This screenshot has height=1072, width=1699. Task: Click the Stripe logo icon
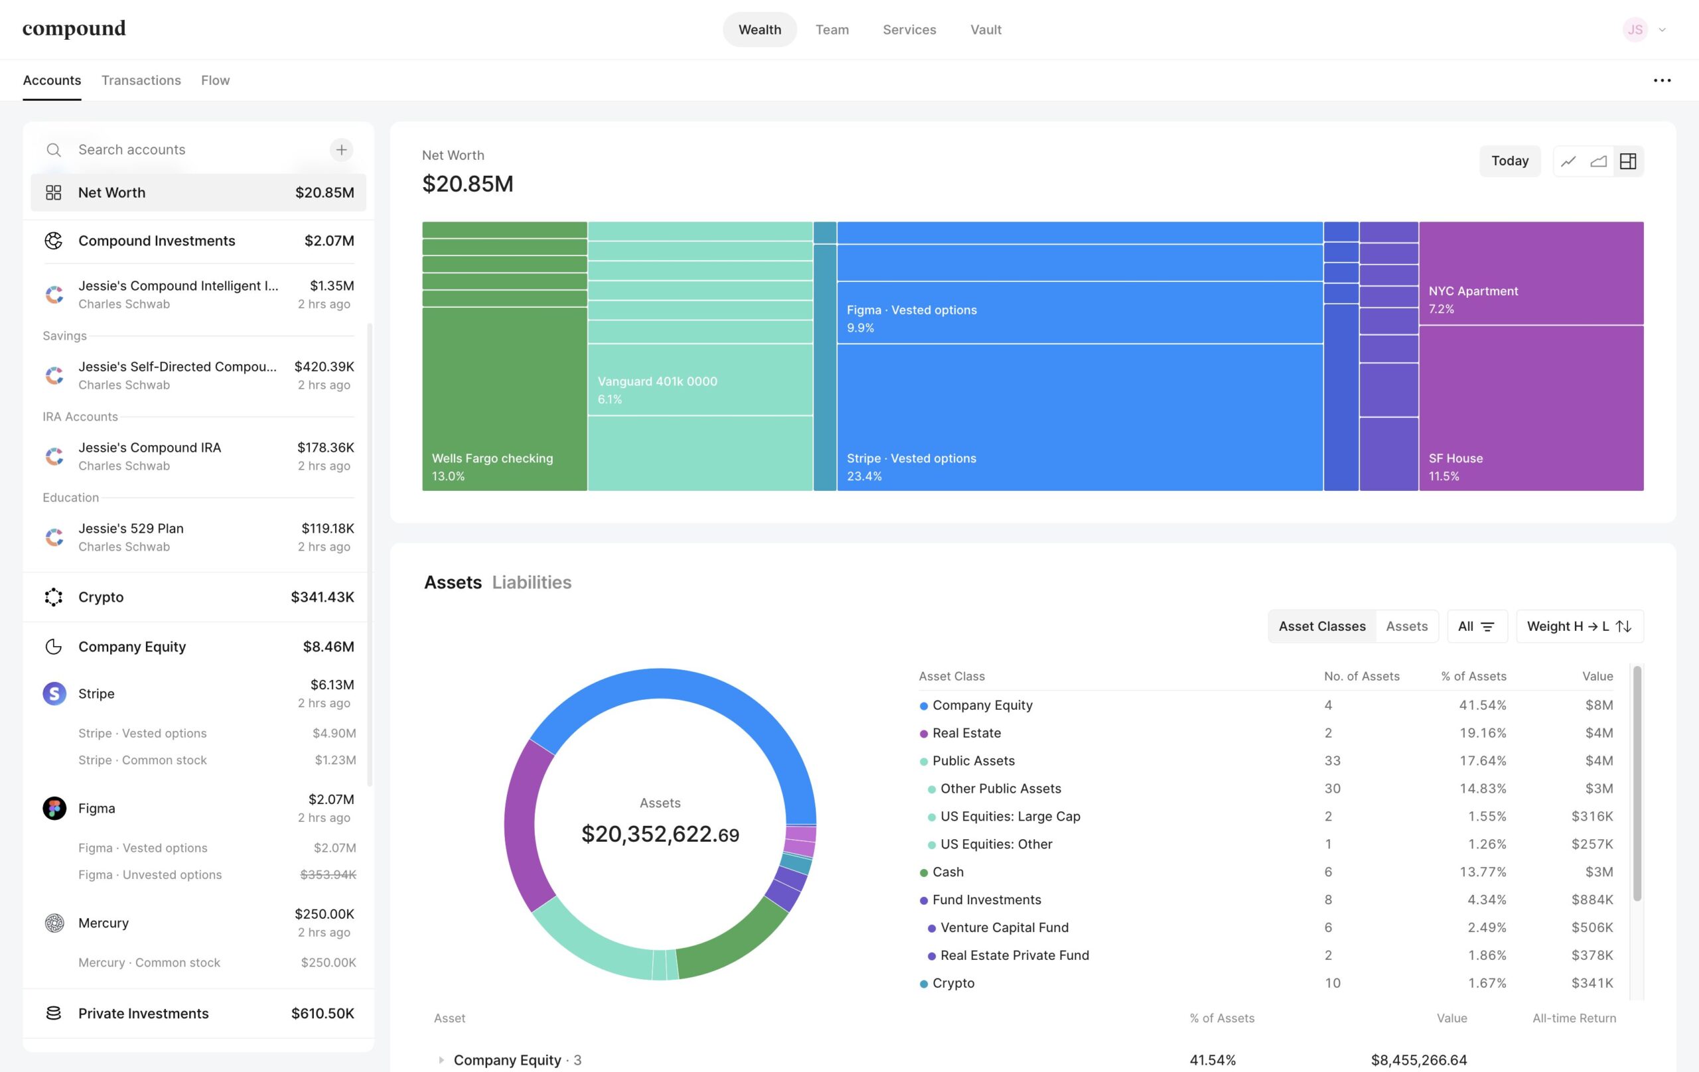pos(54,693)
